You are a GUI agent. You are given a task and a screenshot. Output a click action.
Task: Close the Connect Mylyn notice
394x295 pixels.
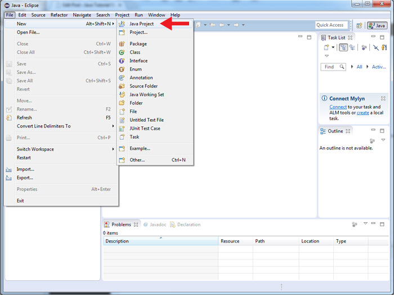[383, 98]
